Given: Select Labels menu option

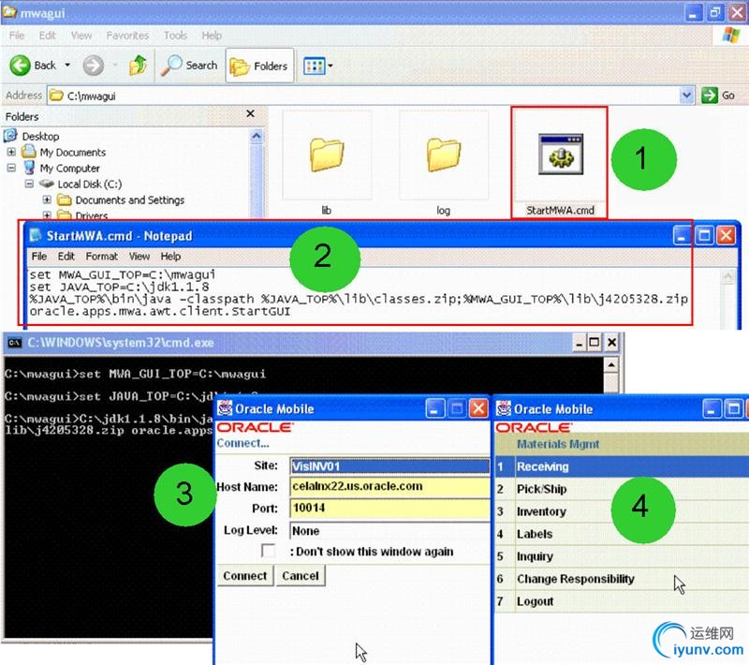Looking at the screenshot, I should pos(622,534).
